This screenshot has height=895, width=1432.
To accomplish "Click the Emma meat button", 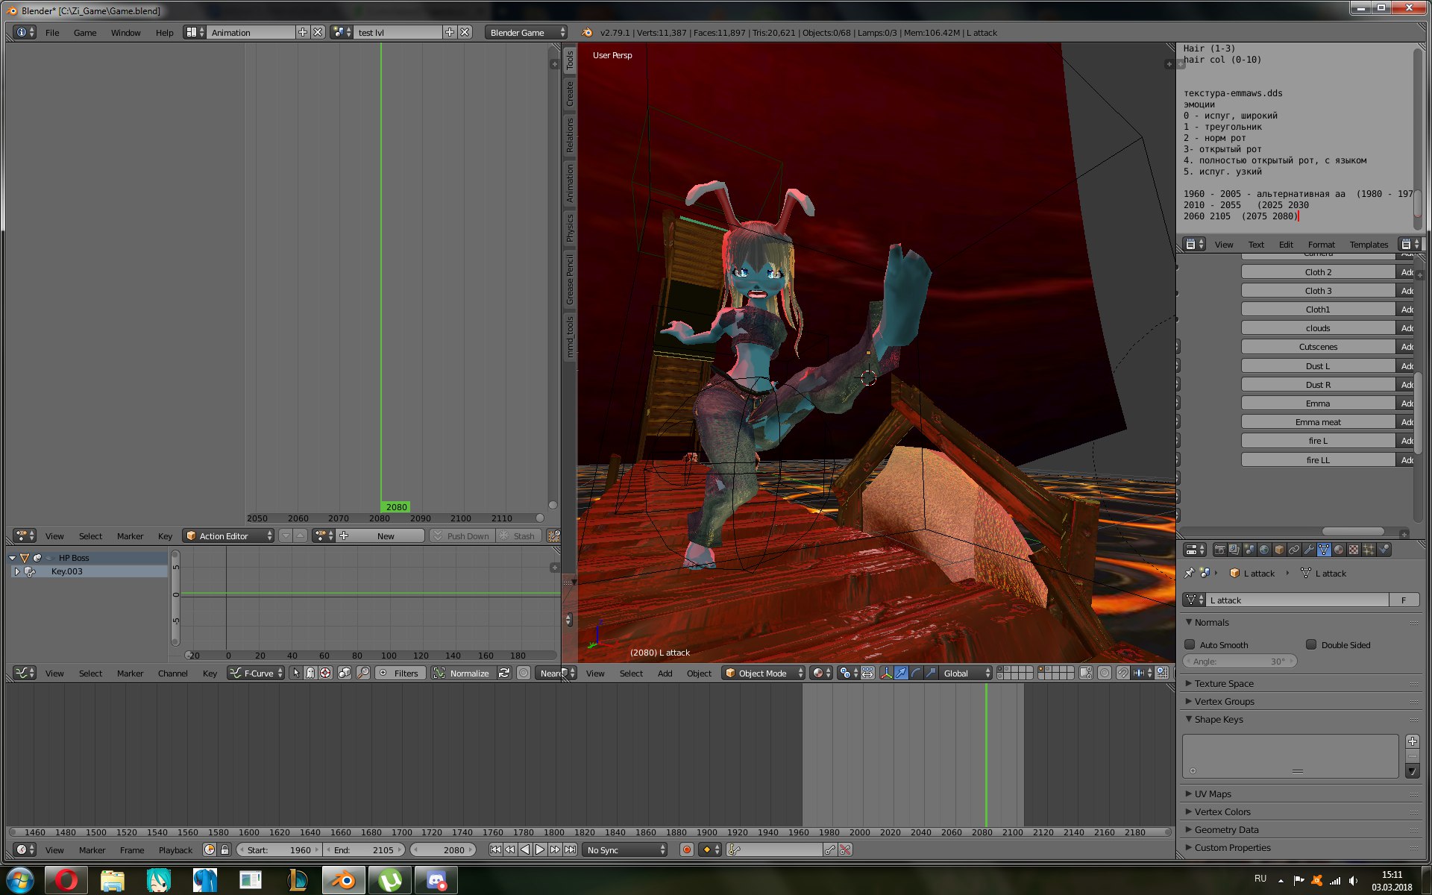I will [1318, 422].
